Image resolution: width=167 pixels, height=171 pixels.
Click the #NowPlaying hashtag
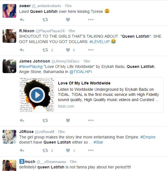(x=31, y=67)
